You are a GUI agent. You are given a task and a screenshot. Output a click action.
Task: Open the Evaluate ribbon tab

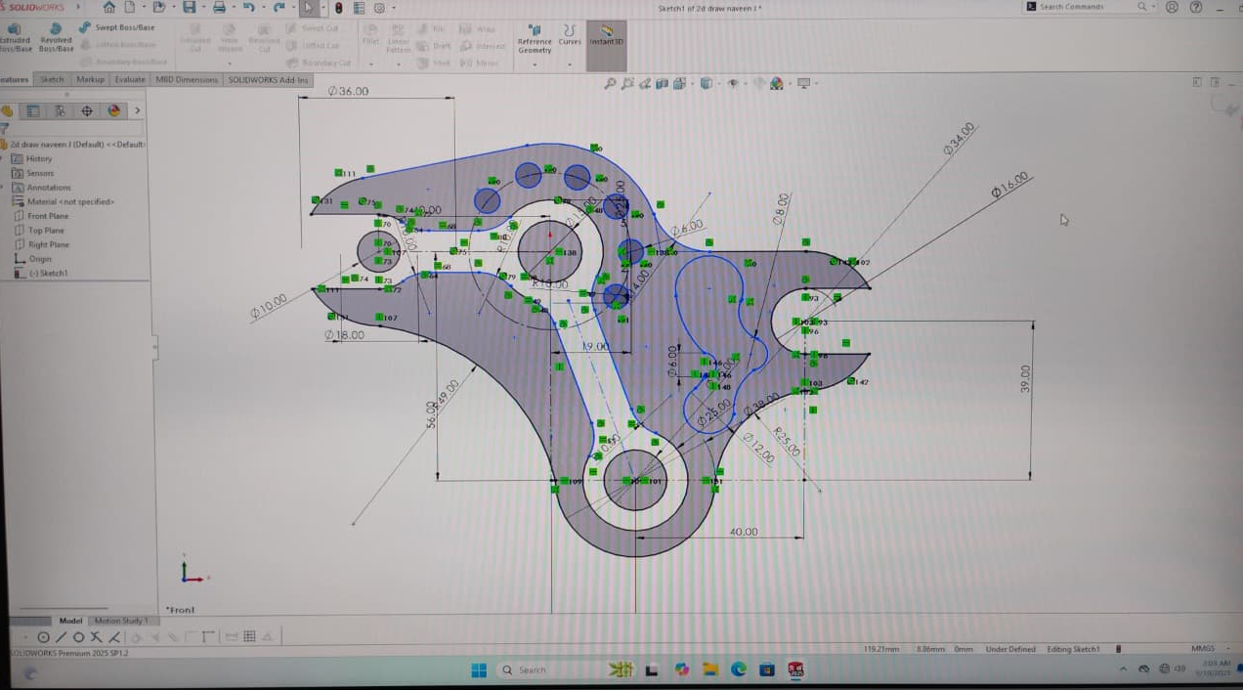(x=130, y=80)
